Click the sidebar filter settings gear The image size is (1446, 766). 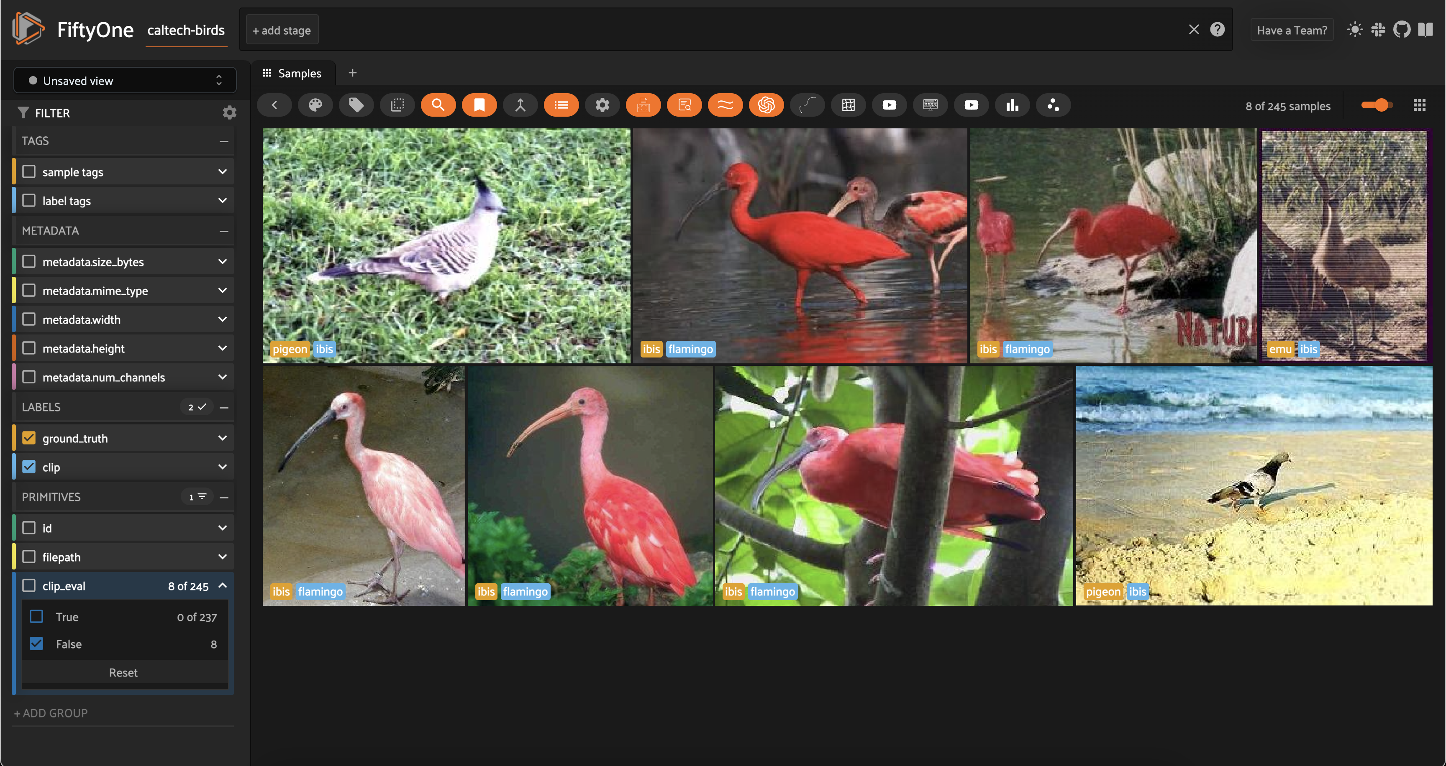pos(229,113)
